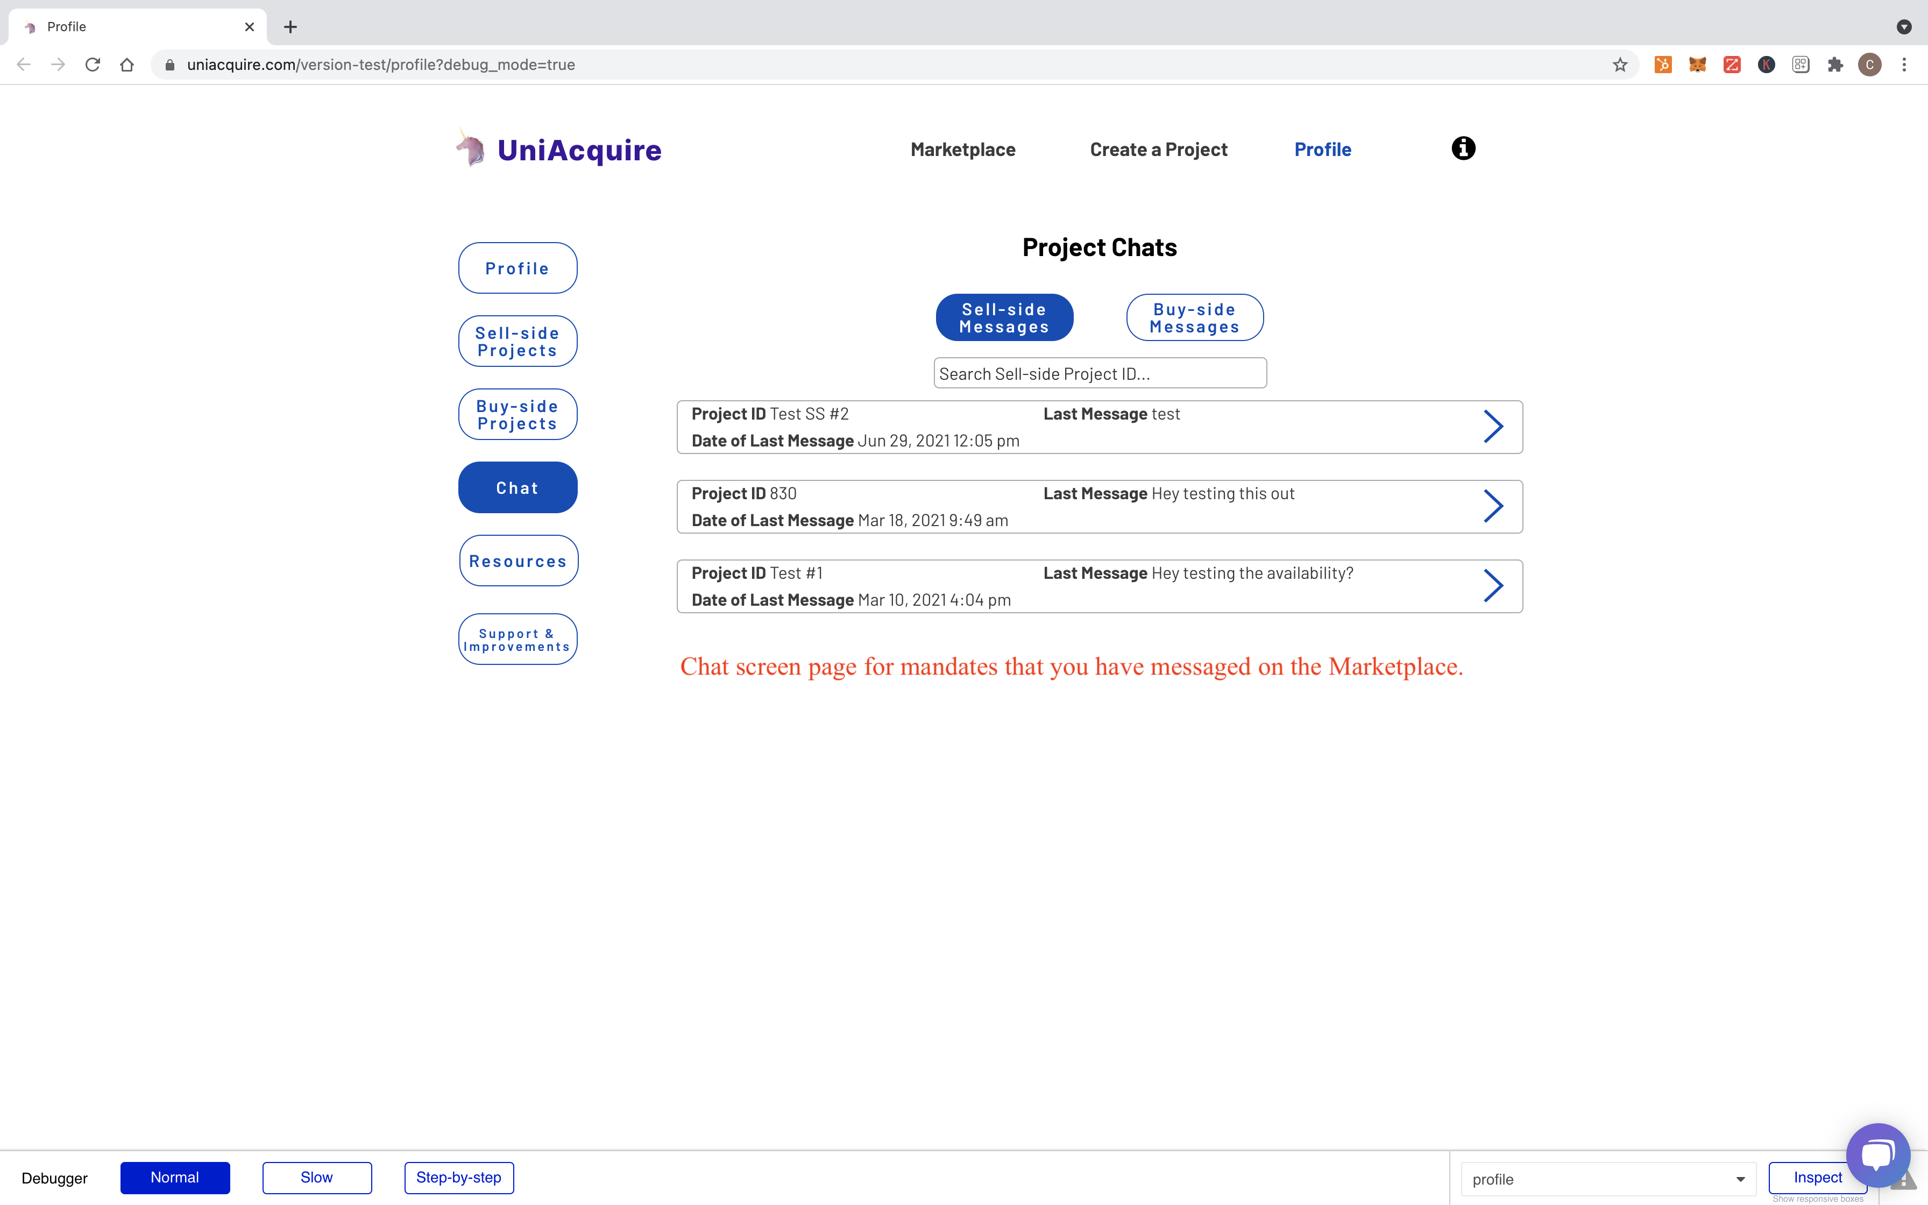Image resolution: width=1928 pixels, height=1205 pixels.
Task: Go to Marketplace in top navigation
Action: 962,150
